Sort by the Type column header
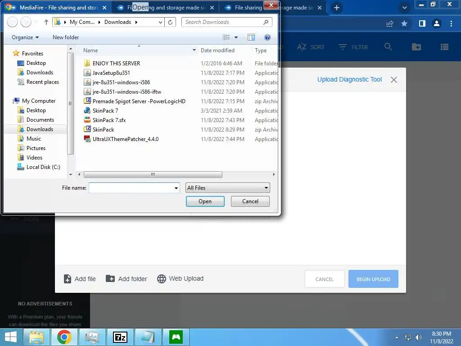 (x=265, y=50)
